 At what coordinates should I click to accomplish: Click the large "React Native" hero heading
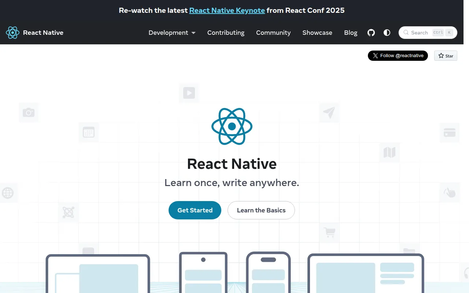(232, 164)
